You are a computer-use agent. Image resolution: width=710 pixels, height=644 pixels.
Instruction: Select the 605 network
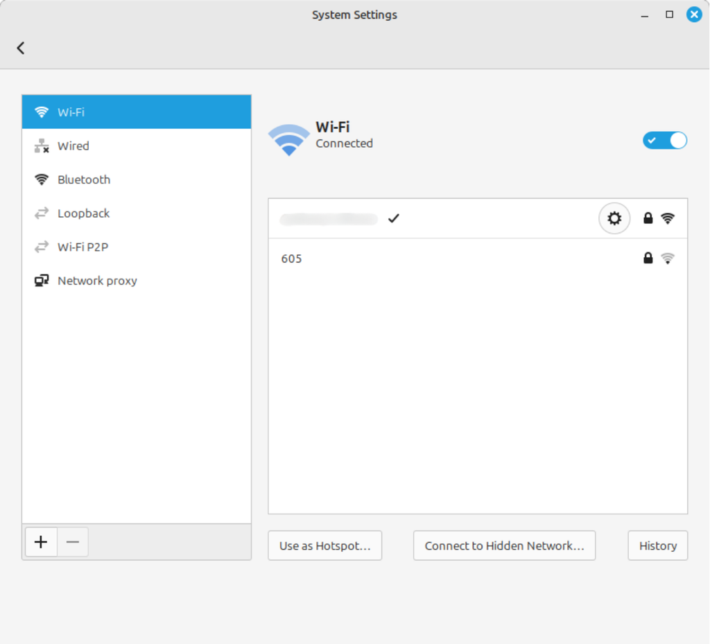coord(478,259)
